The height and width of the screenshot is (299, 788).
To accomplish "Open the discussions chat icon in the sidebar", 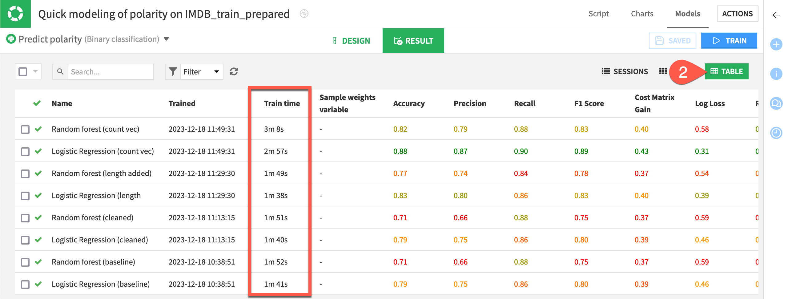I will 776,103.
